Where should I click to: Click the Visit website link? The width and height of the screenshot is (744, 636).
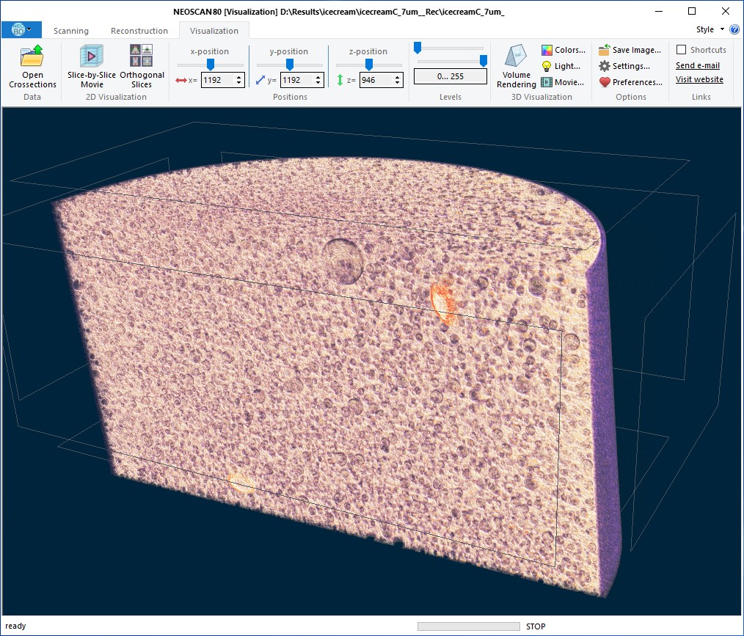tap(699, 79)
